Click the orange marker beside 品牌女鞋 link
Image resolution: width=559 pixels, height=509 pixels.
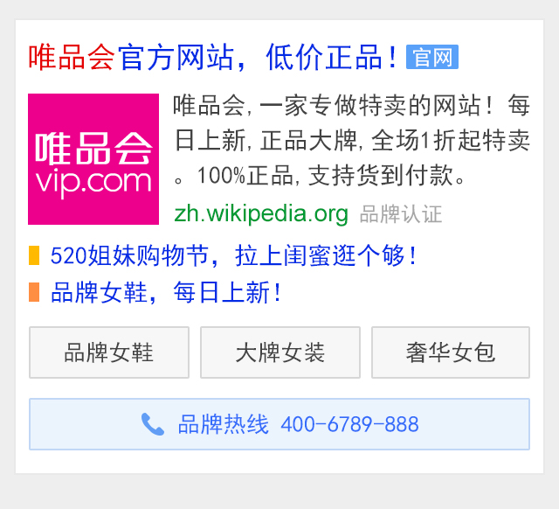pos(34,292)
